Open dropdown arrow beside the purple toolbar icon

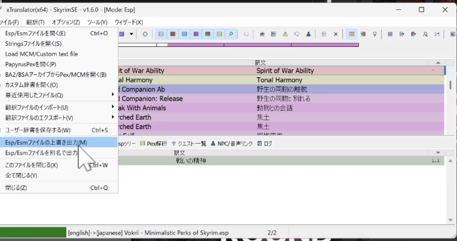(131, 34)
